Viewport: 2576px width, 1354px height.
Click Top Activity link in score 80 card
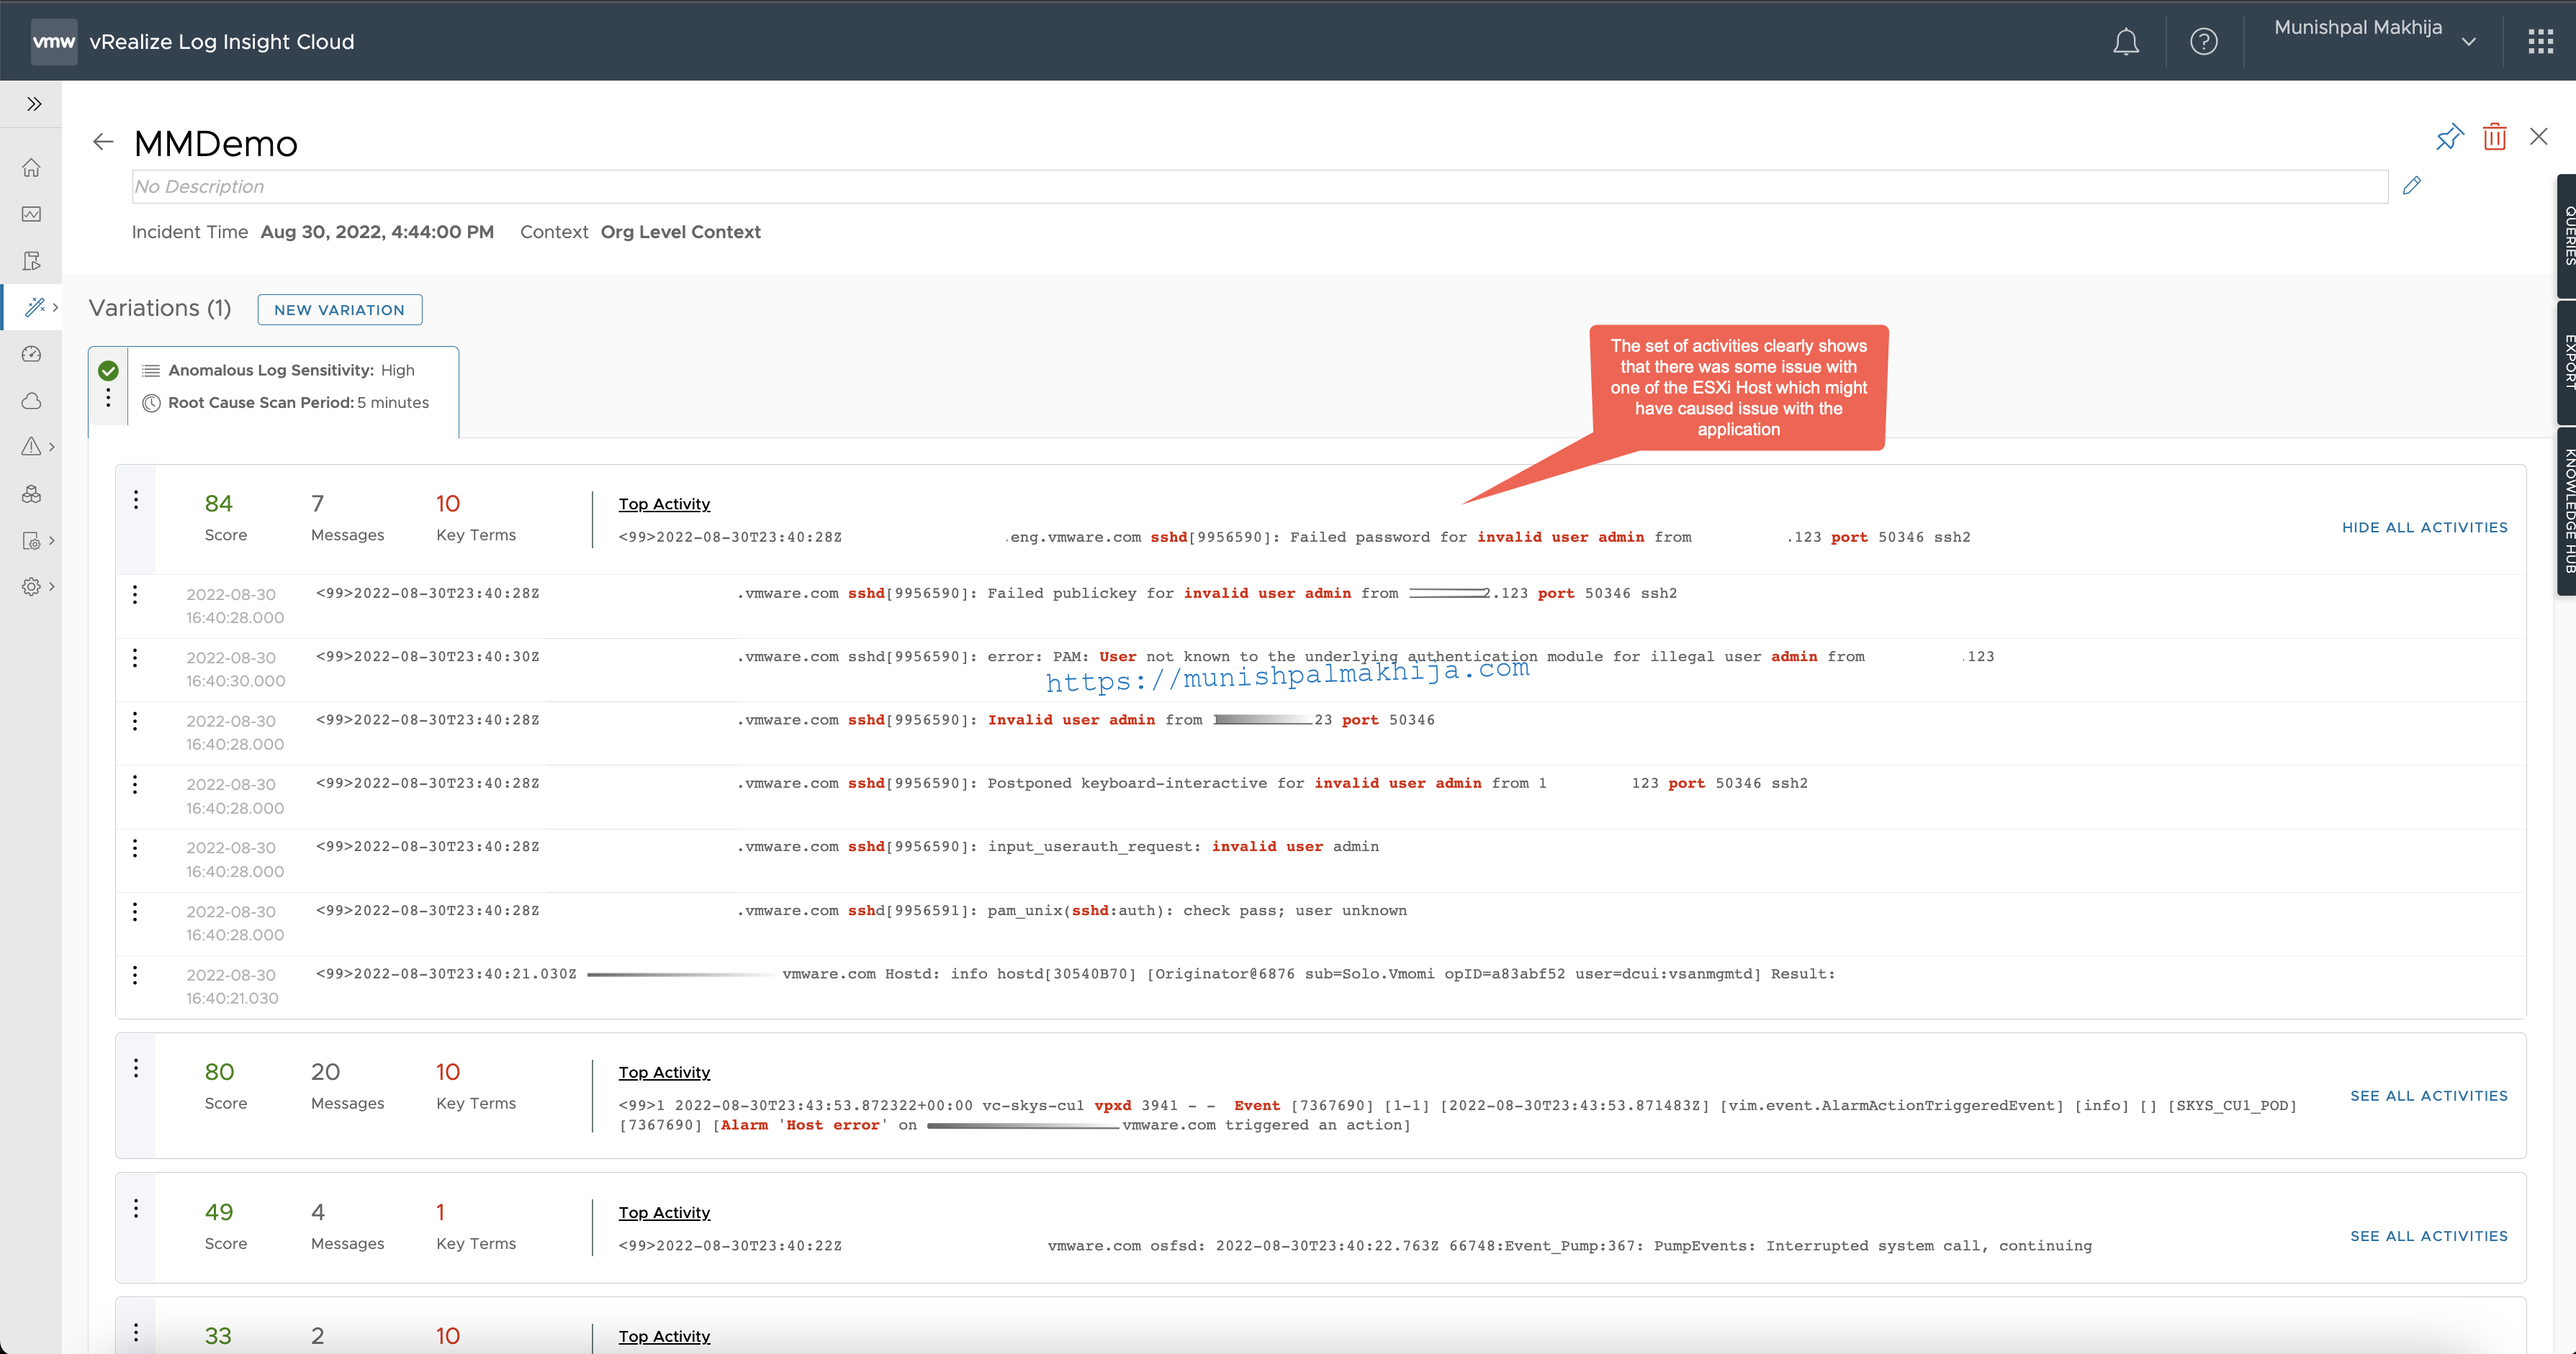click(664, 1073)
